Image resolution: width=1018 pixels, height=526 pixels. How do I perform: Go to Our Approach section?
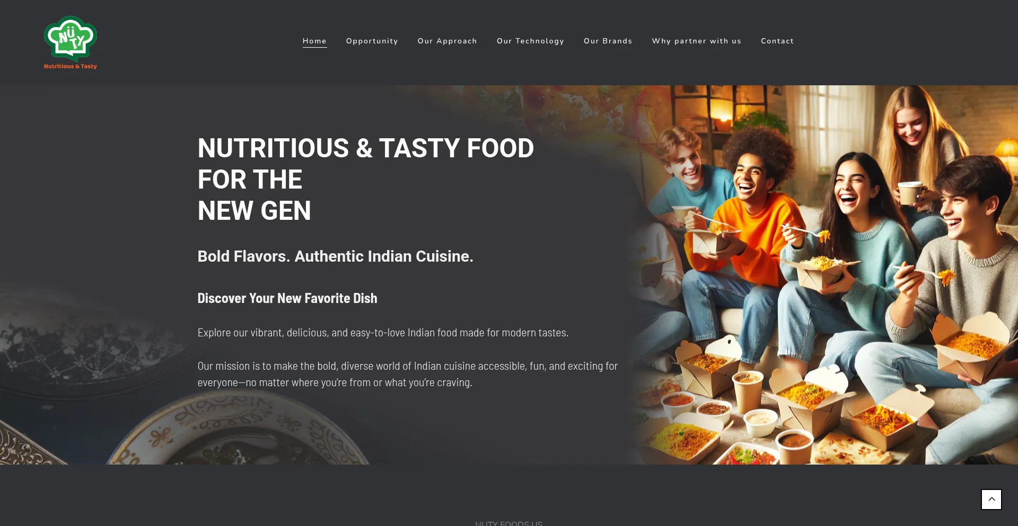click(x=447, y=41)
